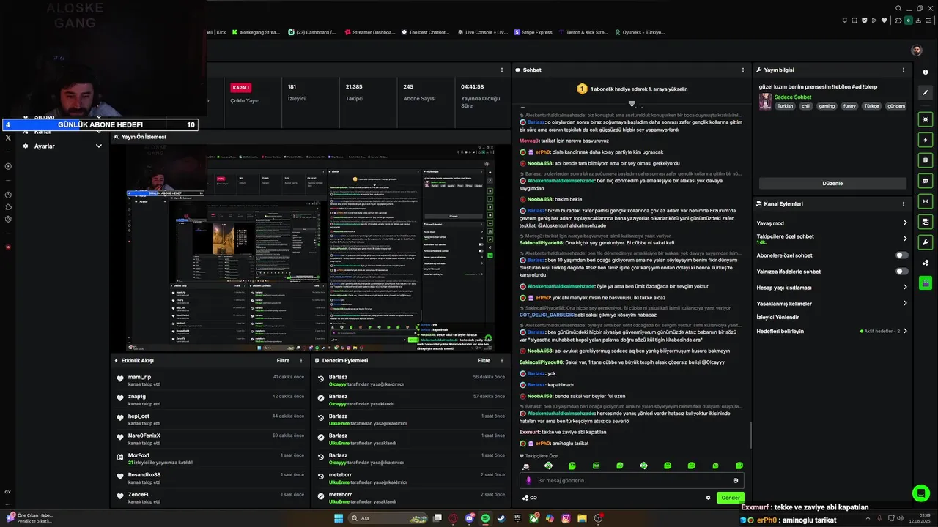
Task: Open Xbox app from the taskbar
Action: (x=533, y=518)
